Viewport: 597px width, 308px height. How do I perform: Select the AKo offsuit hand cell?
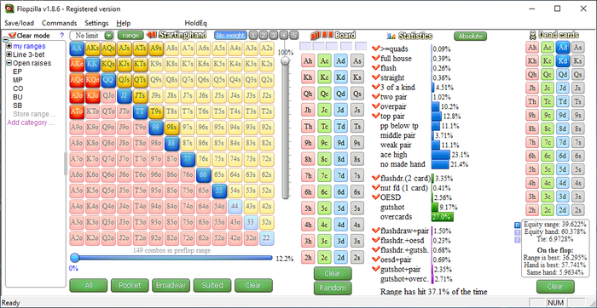click(x=77, y=64)
